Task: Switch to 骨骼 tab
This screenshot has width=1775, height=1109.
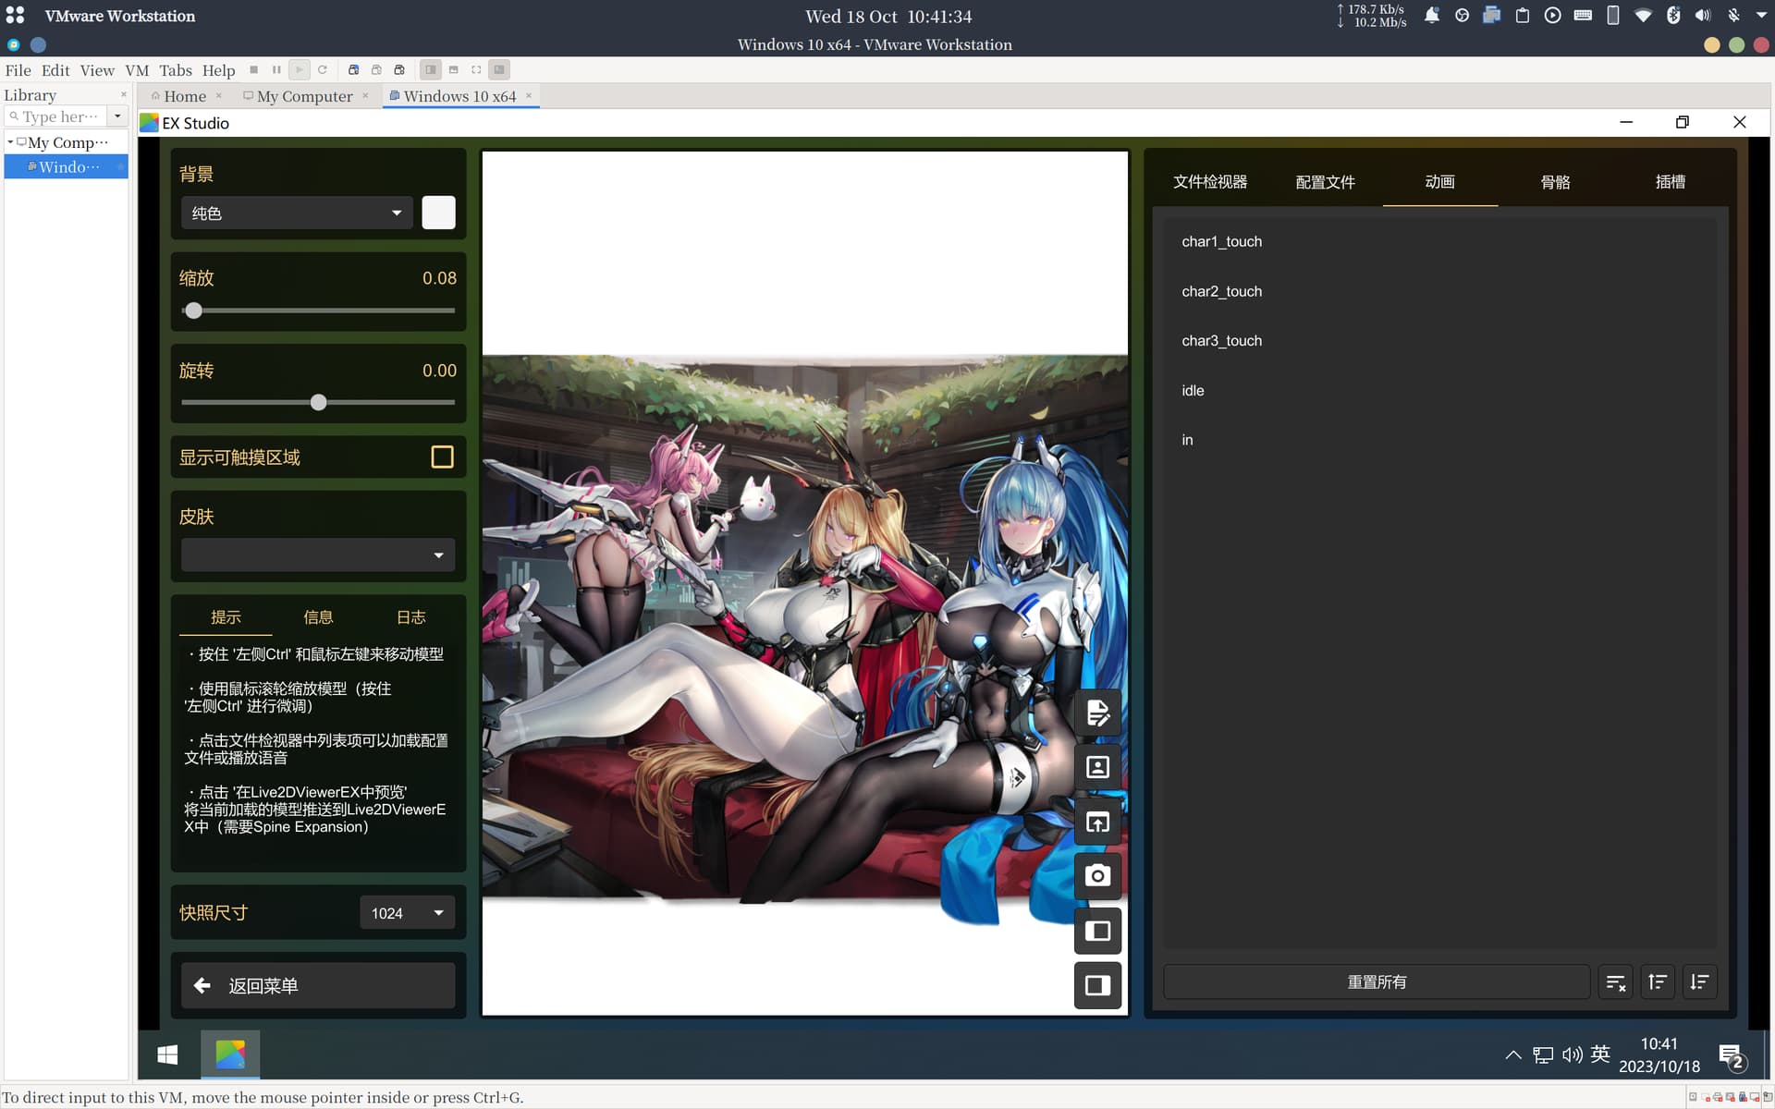Action: (x=1555, y=182)
